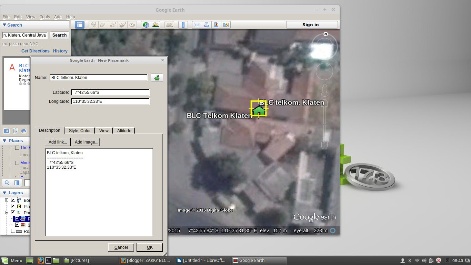Collapse the Places panel triangle
This screenshot has height=265, width=471.
(4, 140)
